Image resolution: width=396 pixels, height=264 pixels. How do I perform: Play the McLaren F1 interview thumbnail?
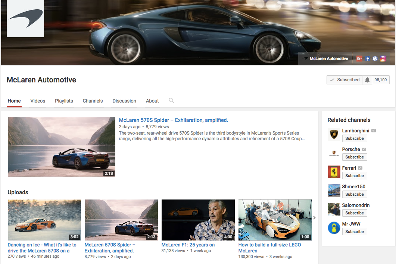(198, 220)
